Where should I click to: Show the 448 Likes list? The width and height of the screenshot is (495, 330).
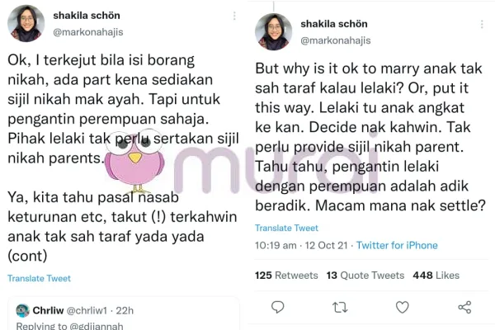click(x=436, y=275)
